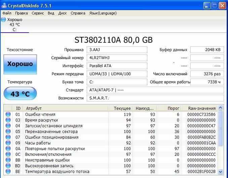Click the serial number field 4LR2TWHJ
This screenshot has width=228, height=178.
tap(117, 58)
